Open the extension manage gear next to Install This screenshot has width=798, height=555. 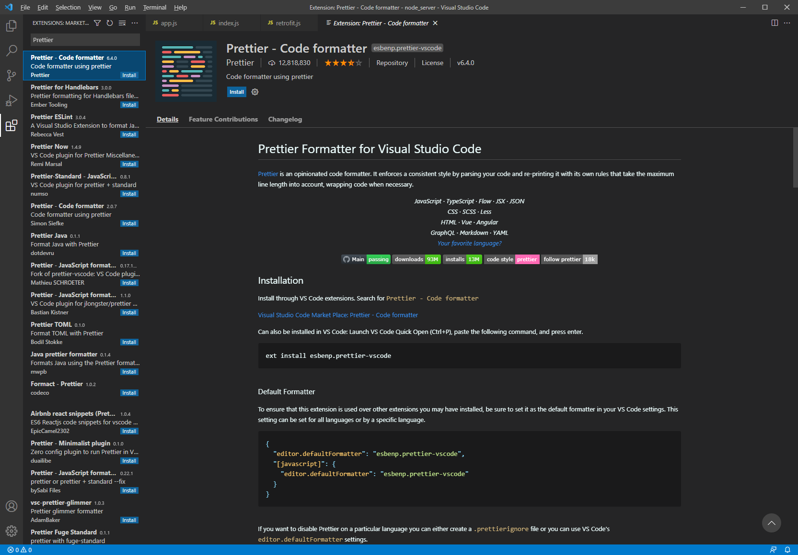pos(255,92)
